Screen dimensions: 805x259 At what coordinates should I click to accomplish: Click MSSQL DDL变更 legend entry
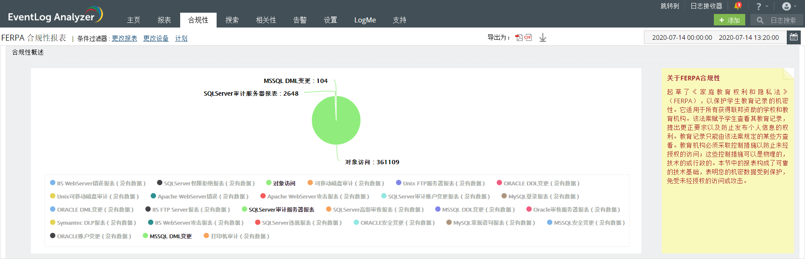tap(475, 209)
